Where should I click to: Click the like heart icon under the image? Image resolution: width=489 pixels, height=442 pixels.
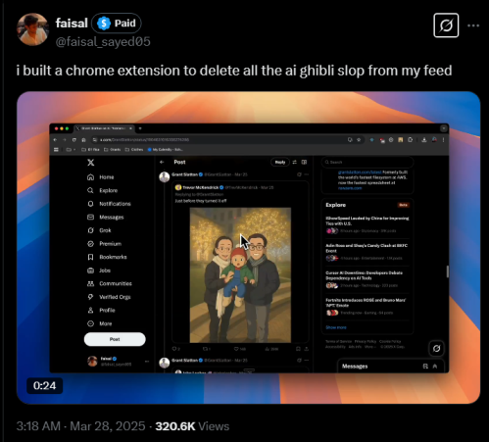pyautogui.click(x=236, y=349)
